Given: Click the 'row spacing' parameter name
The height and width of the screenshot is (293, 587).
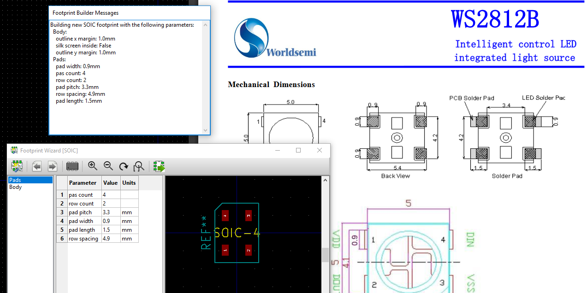Looking at the screenshot, I should [x=83, y=239].
